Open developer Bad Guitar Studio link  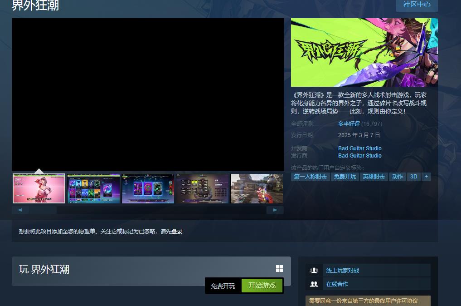point(359,148)
